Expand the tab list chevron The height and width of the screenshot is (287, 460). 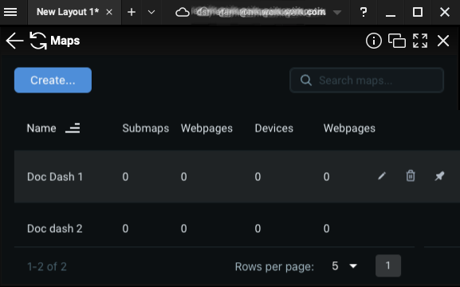click(151, 12)
